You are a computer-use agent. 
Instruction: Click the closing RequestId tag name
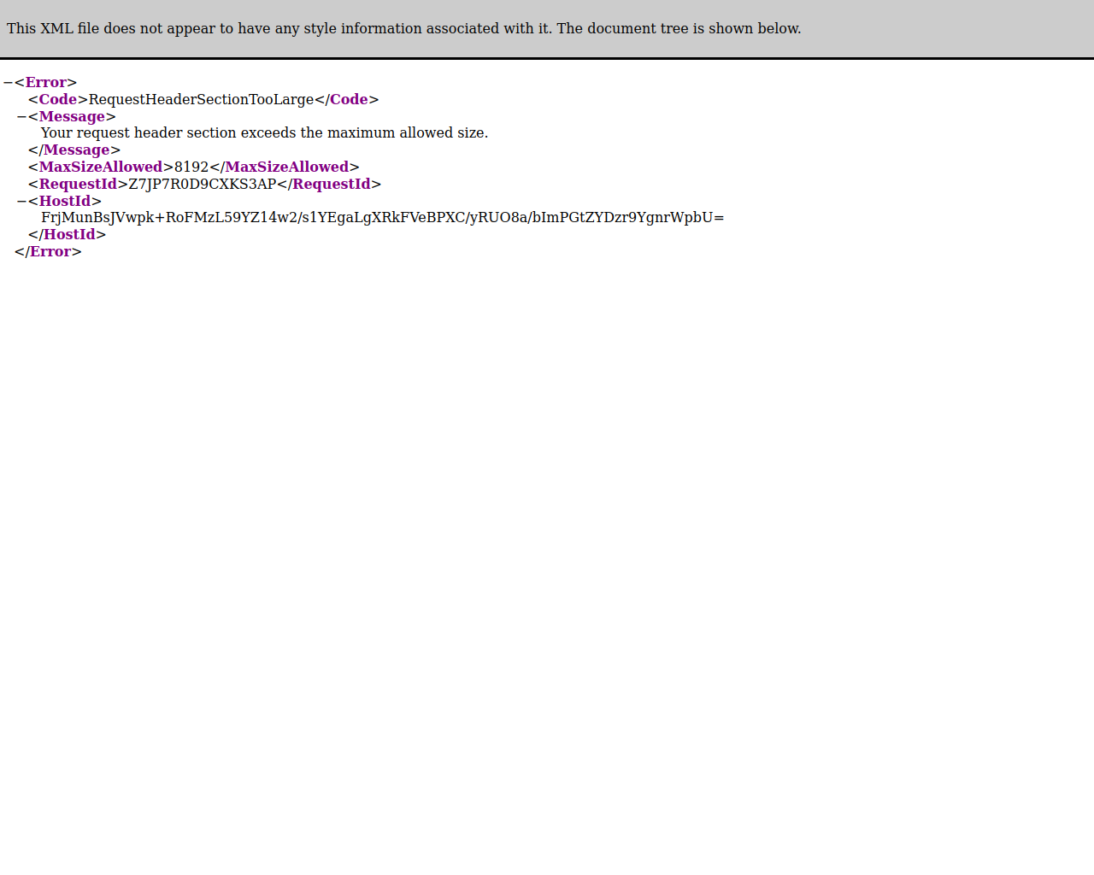point(332,185)
